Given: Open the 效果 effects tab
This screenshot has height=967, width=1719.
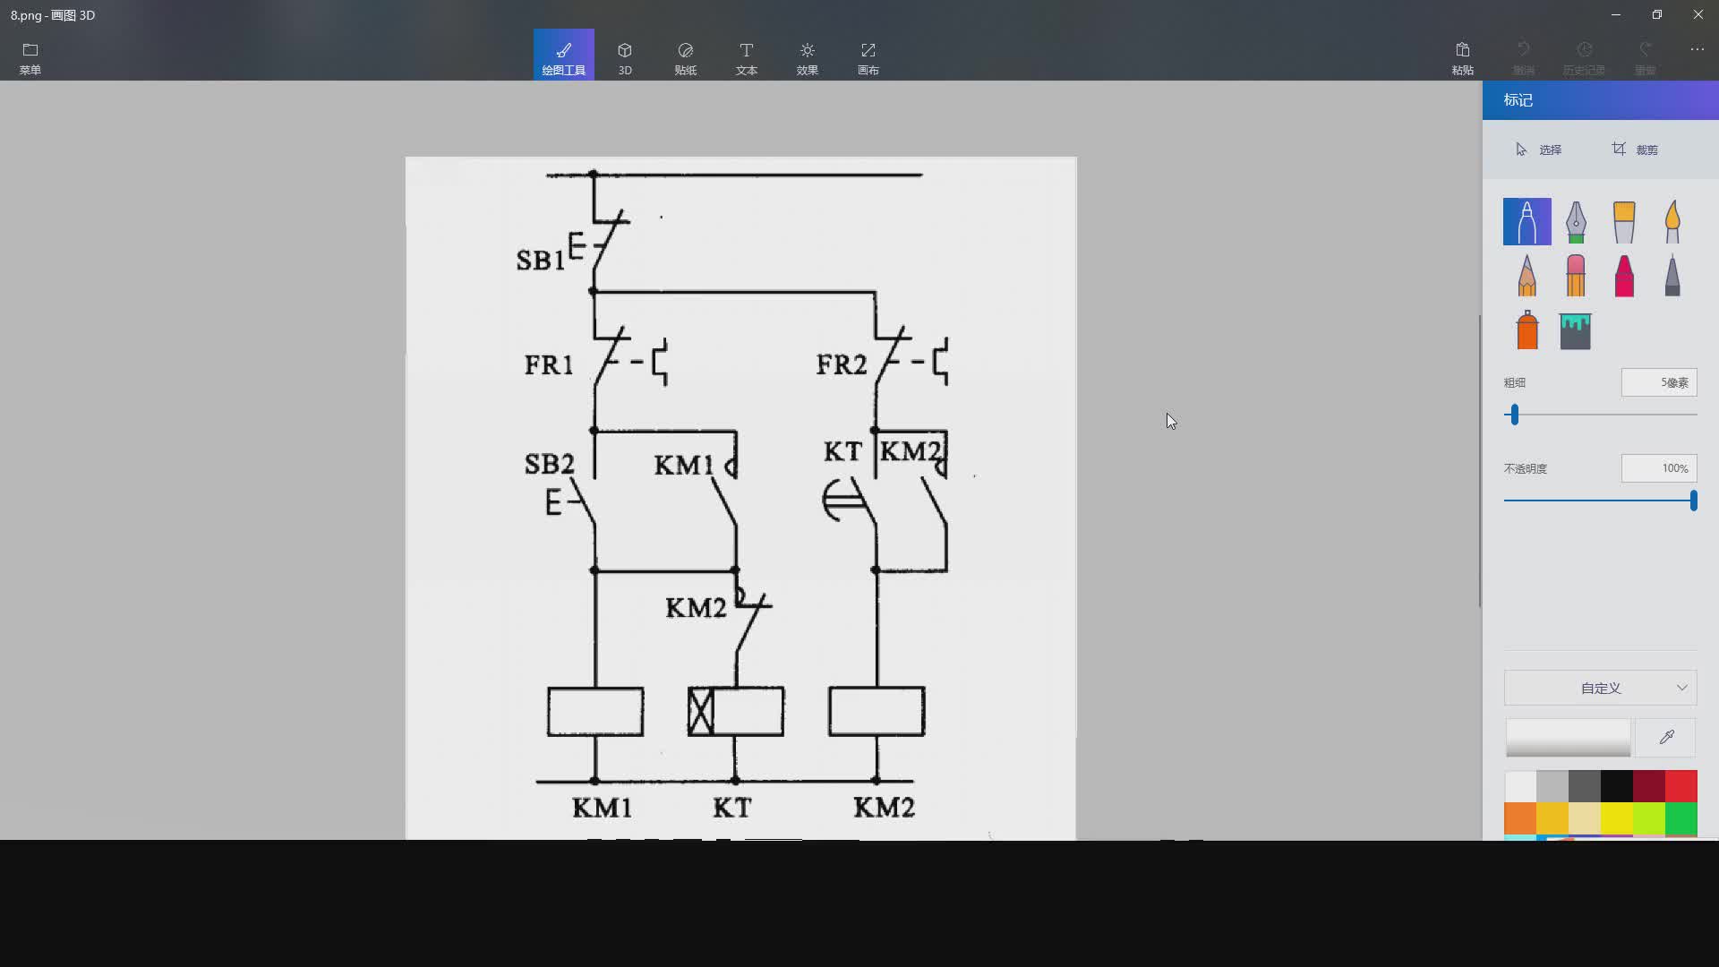Looking at the screenshot, I should tap(808, 57).
